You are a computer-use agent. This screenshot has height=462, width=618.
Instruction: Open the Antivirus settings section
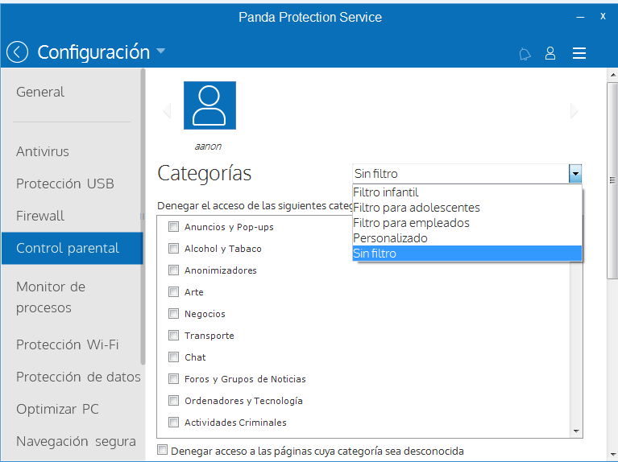(43, 151)
